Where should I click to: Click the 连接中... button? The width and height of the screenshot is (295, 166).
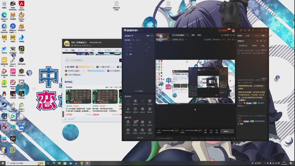point(227,131)
